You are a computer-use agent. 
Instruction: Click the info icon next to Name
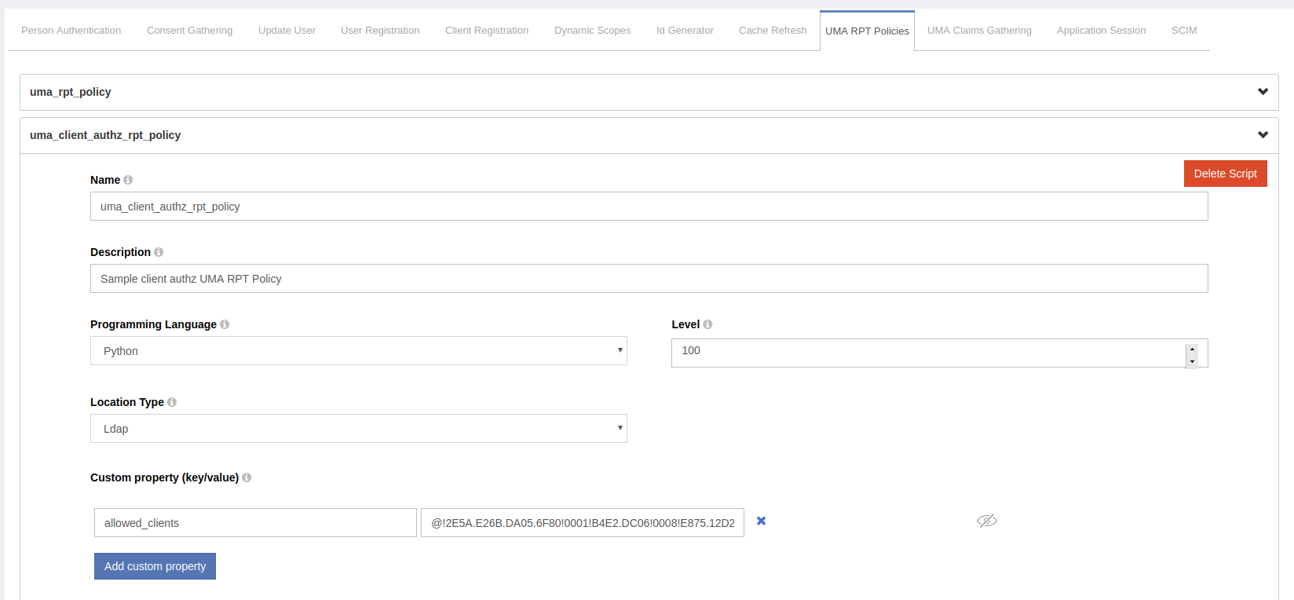click(x=128, y=180)
